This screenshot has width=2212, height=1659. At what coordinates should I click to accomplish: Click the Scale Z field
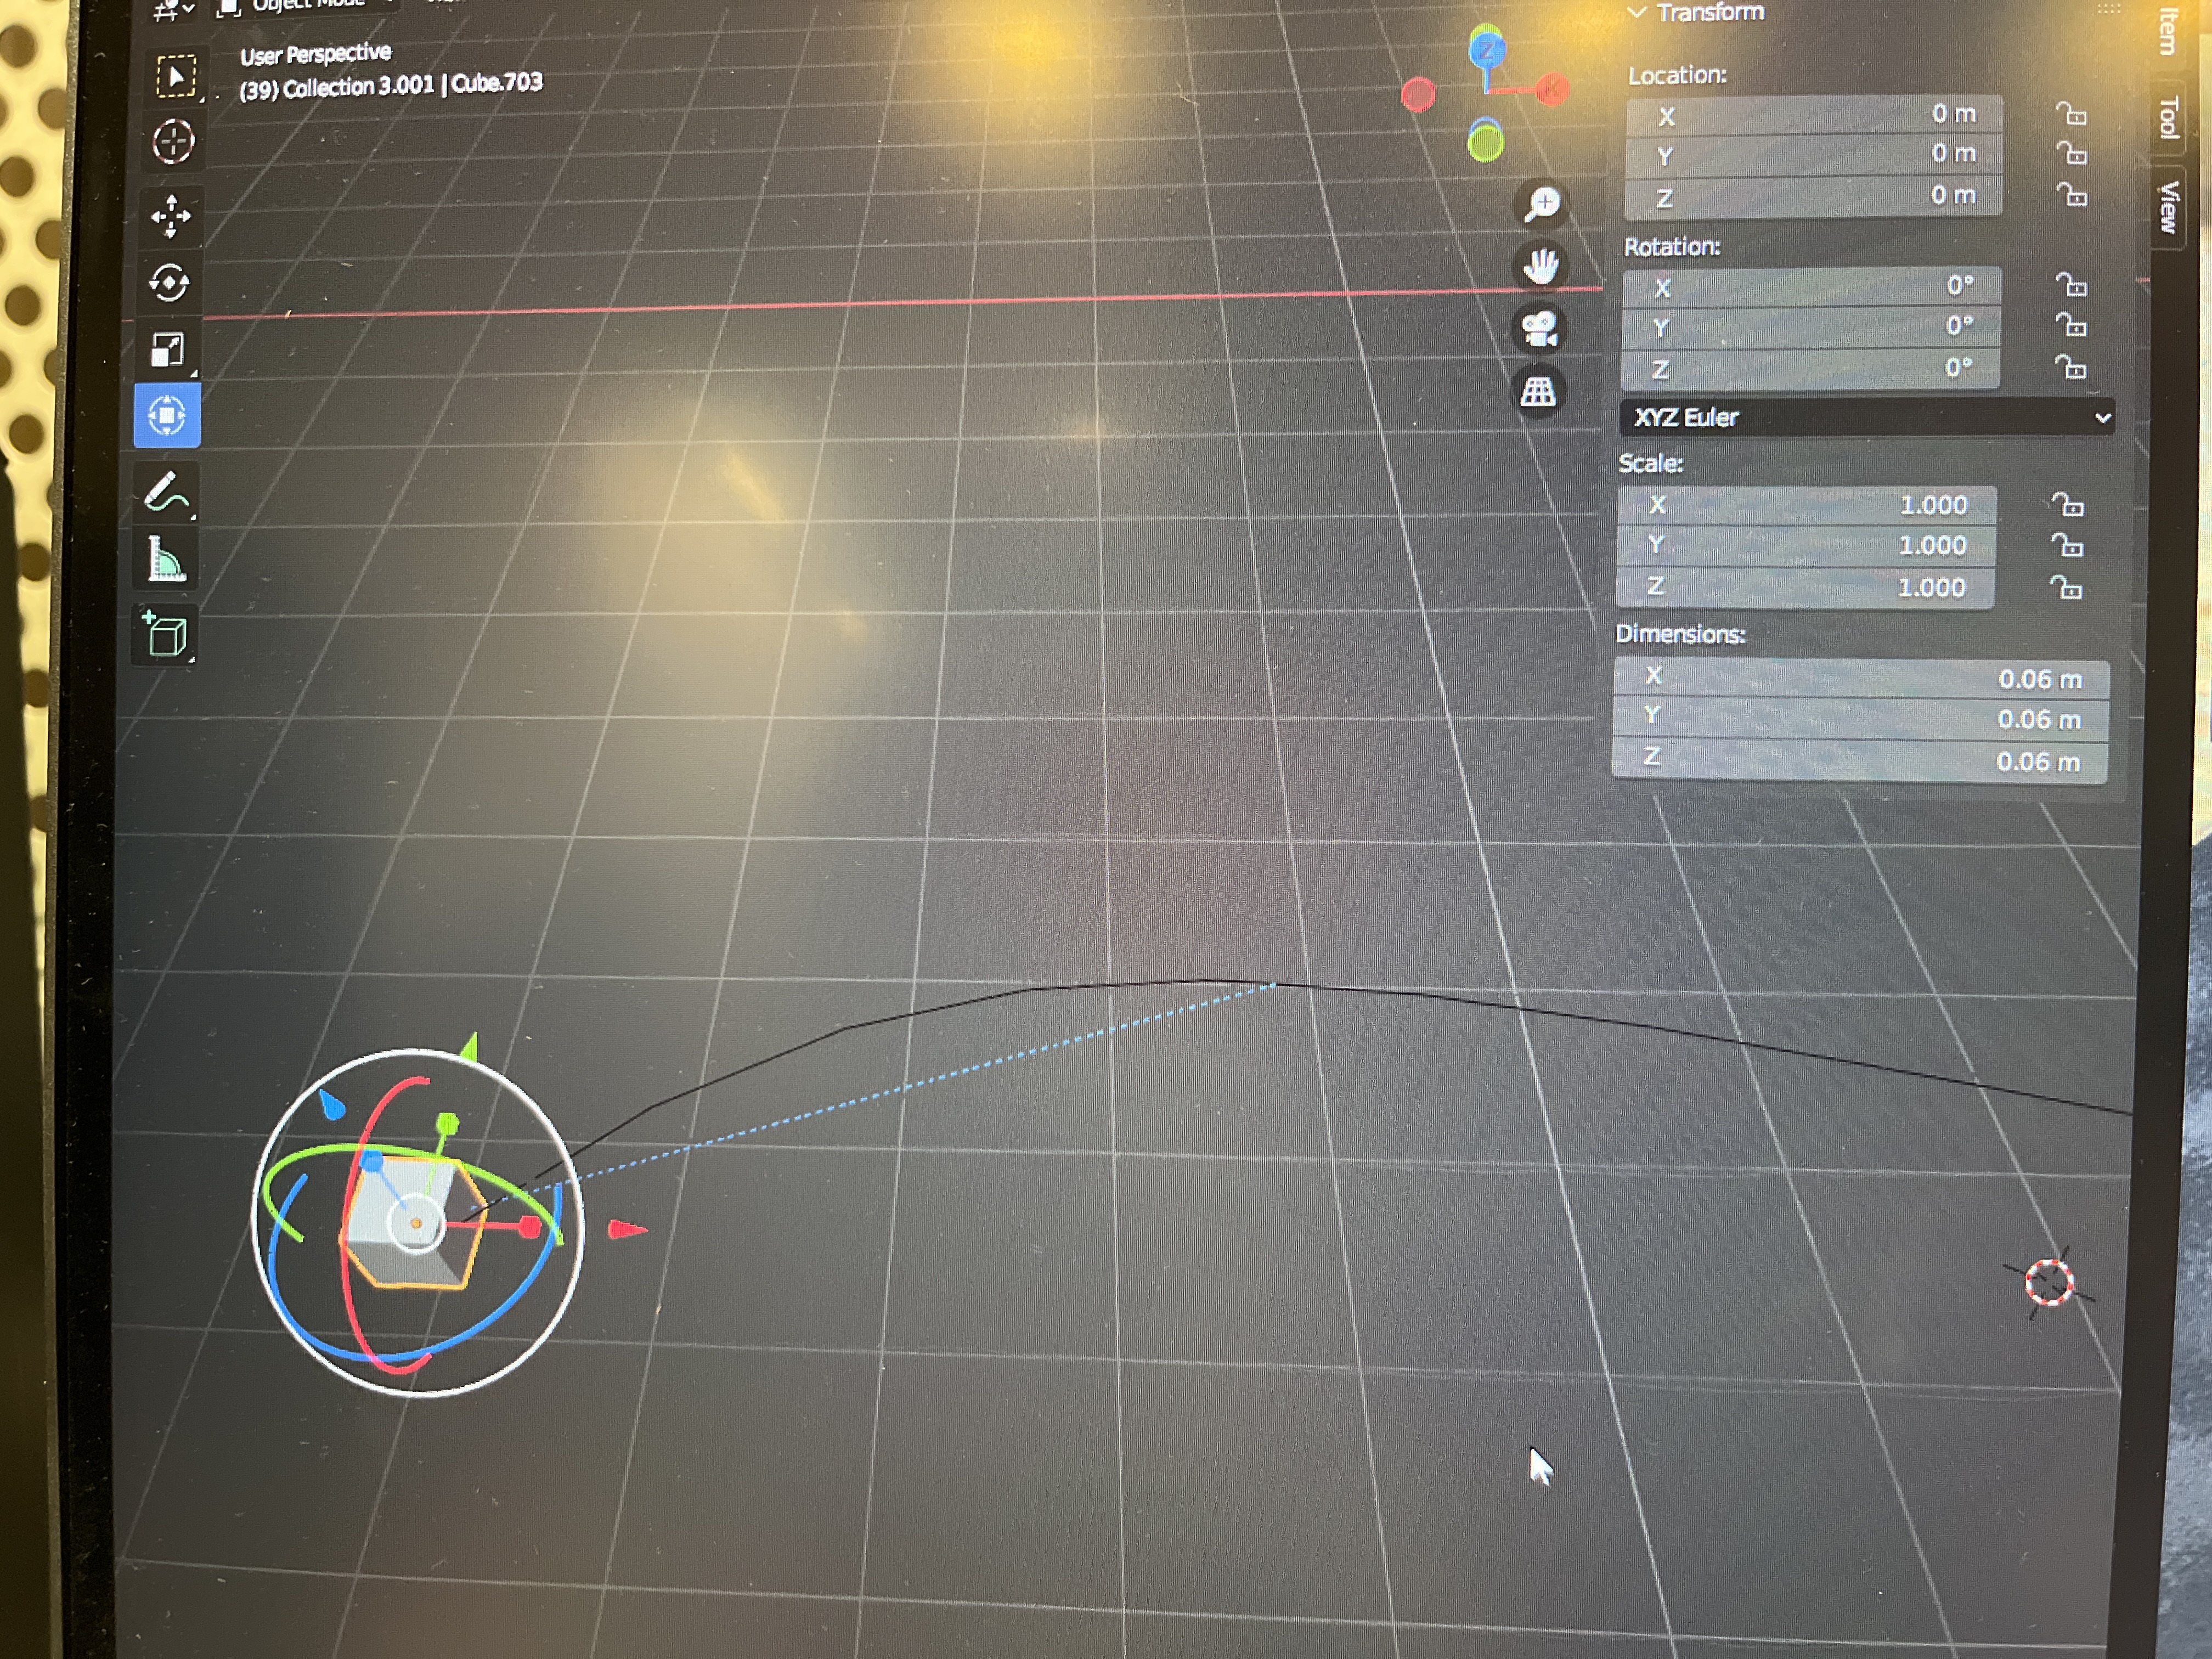coord(1805,587)
